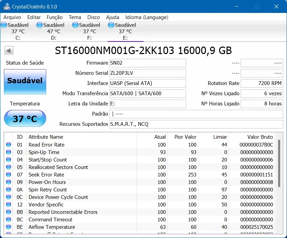Click the status orb for Read Error Rate

tap(9, 145)
